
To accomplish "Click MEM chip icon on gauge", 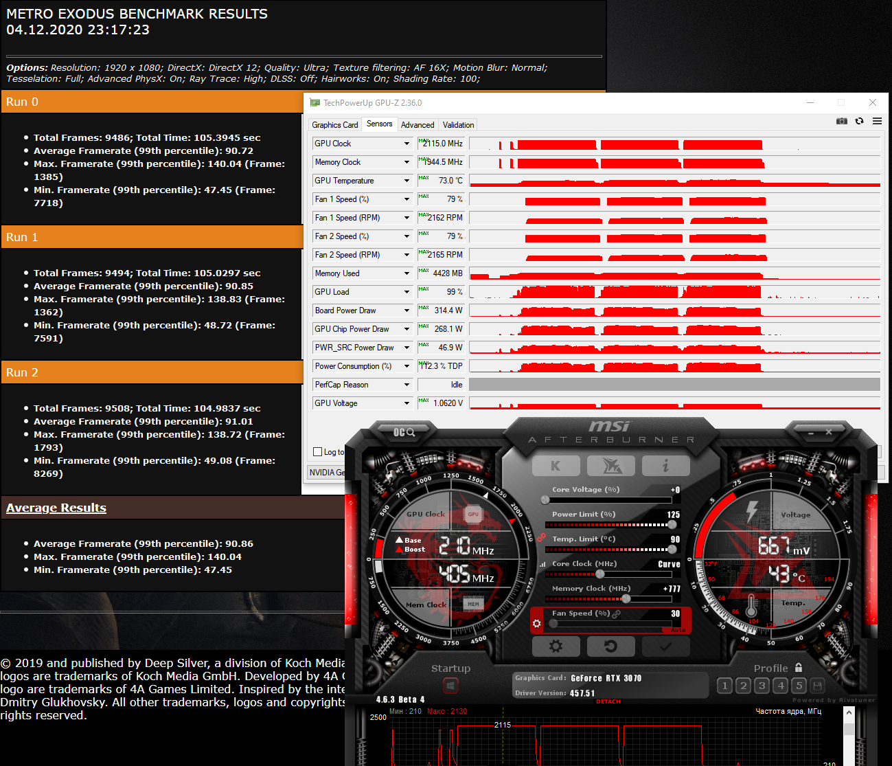I will 473,604.
